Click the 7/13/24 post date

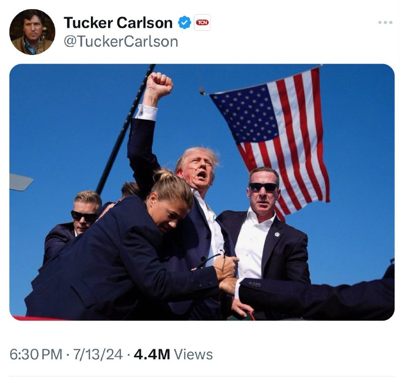coord(98,354)
